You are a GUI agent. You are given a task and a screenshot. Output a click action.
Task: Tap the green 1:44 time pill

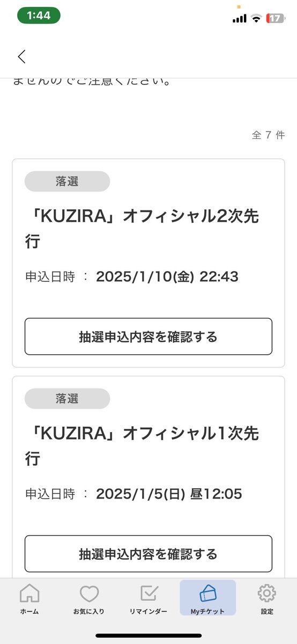pyautogui.click(x=39, y=16)
